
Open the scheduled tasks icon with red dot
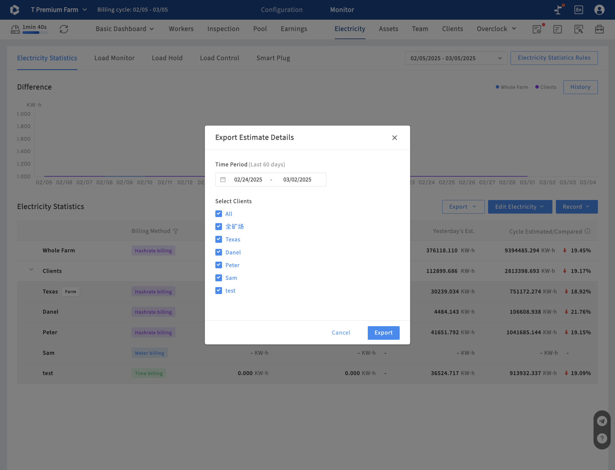click(x=537, y=29)
